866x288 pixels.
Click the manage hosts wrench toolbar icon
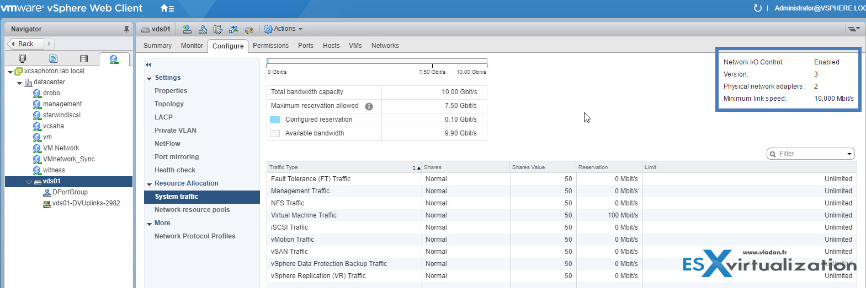(x=203, y=29)
